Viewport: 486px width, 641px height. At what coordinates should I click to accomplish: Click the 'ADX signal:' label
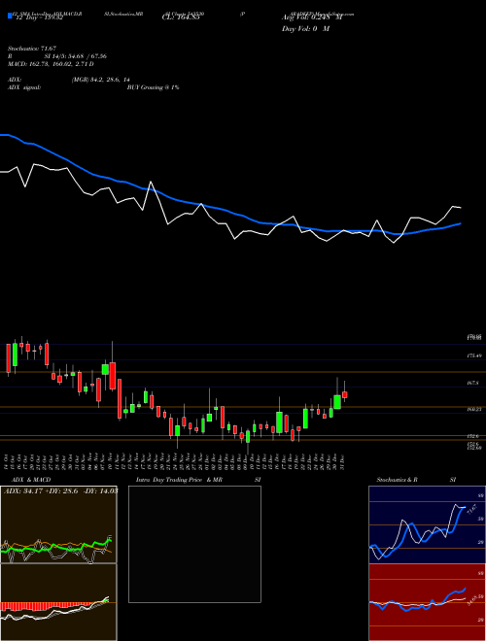[24, 87]
